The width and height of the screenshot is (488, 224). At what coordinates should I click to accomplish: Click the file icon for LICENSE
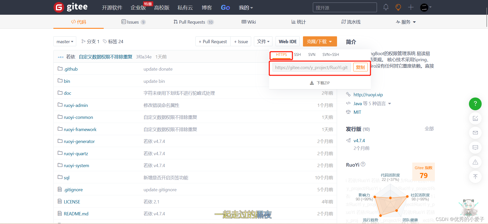pyautogui.click(x=60, y=201)
